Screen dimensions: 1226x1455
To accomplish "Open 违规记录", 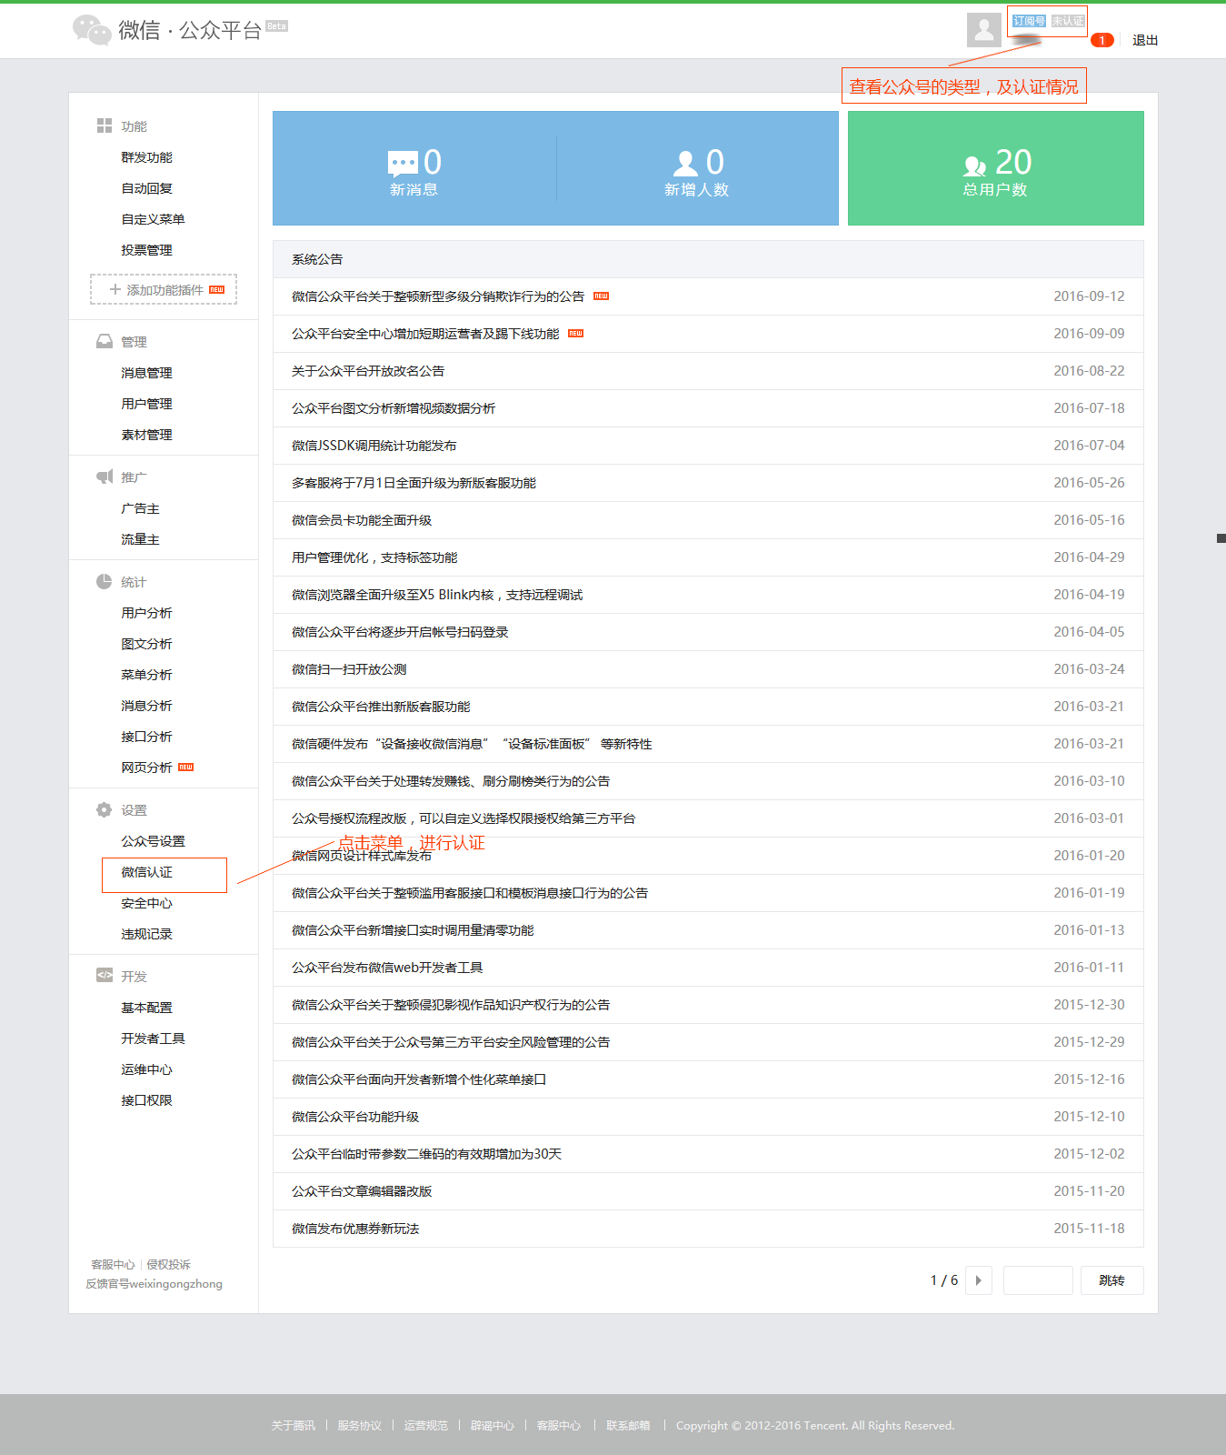I will coord(146,934).
